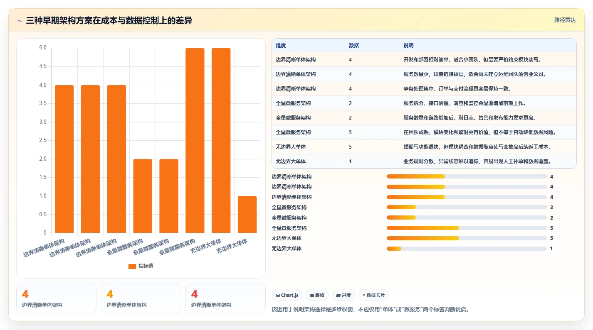593x330 pixels.
Task: Click the 5.0 y-axis label
Action: pyautogui.click(x=43, y=48)
